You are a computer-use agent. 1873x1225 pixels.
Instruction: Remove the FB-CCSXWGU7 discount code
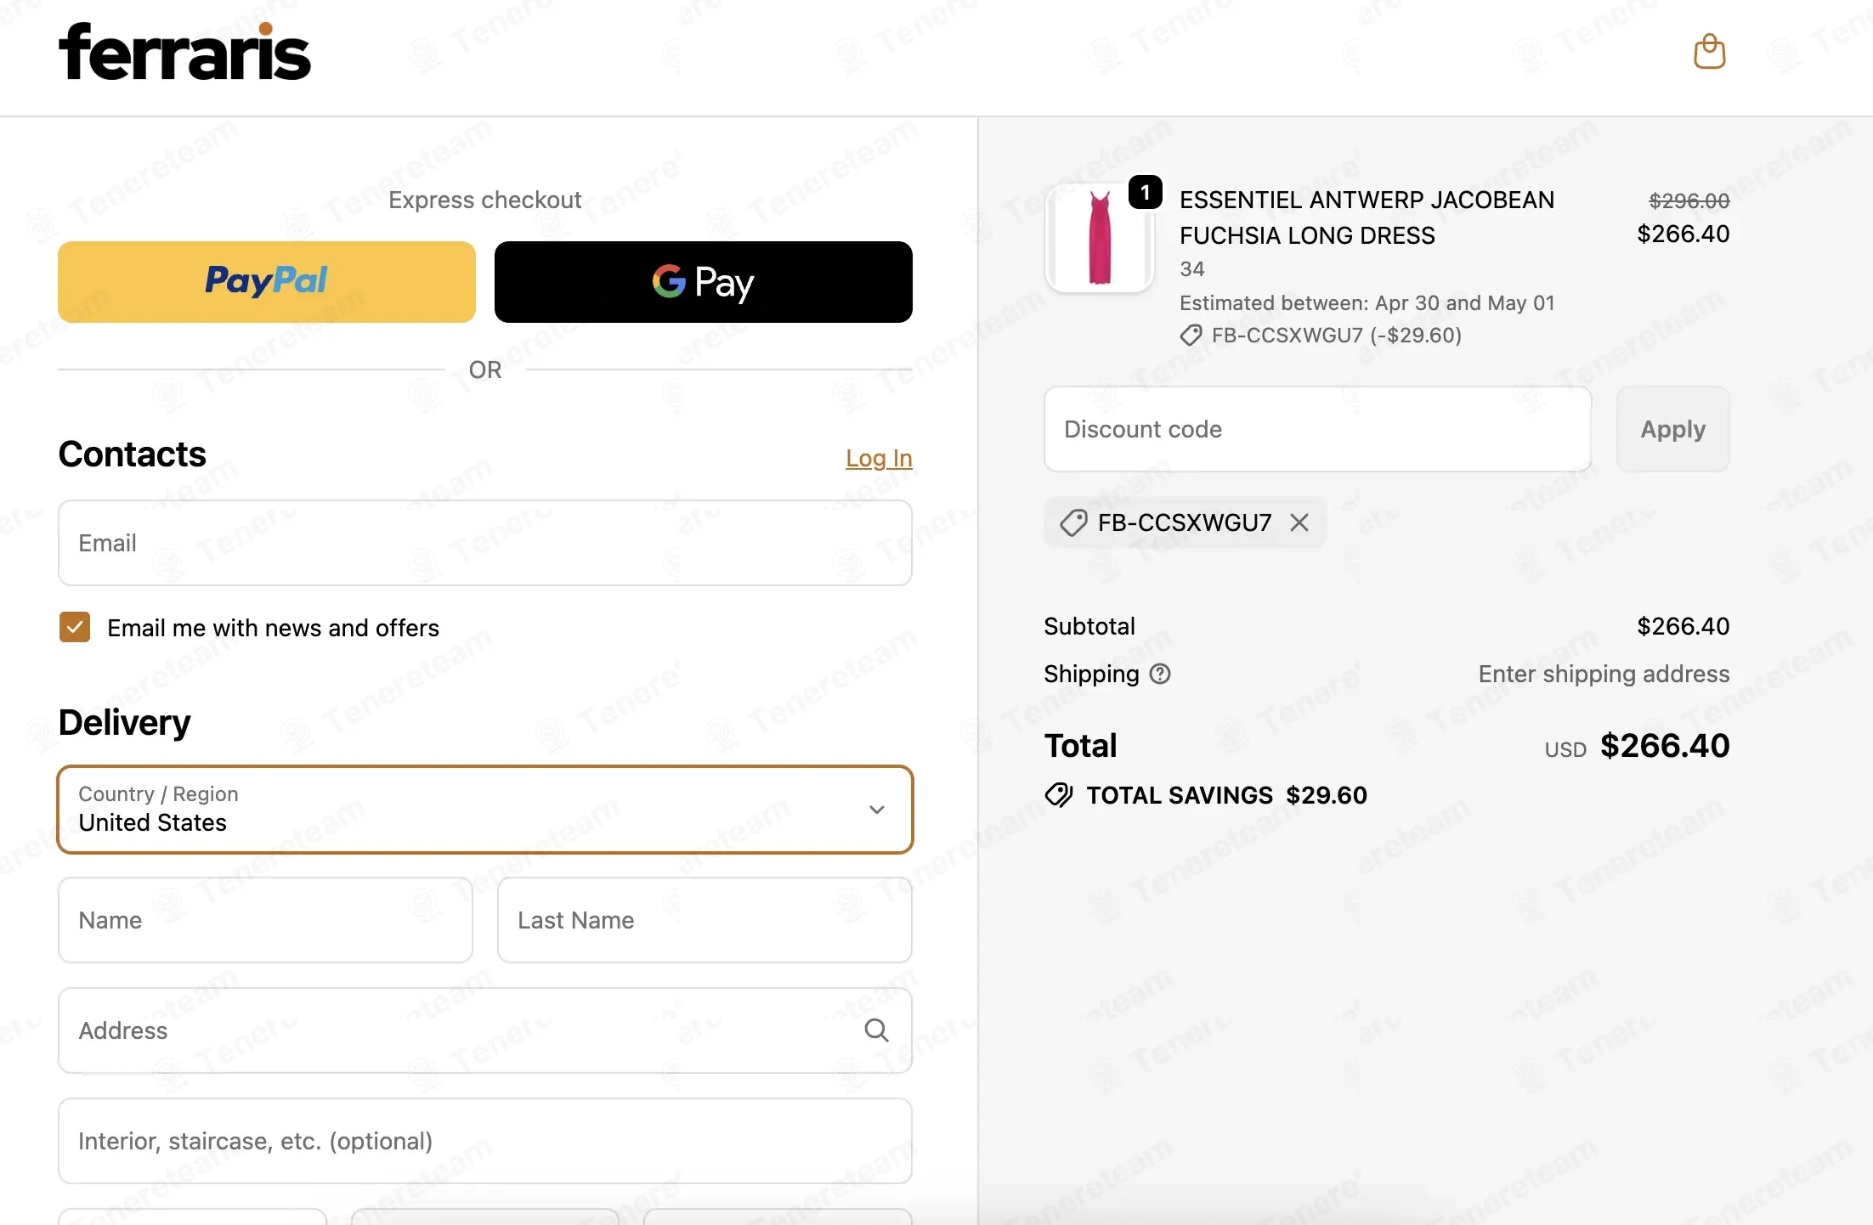point(1299,522)
